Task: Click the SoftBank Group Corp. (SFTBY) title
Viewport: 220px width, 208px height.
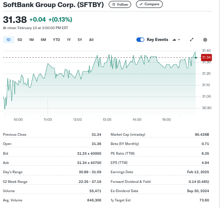Action: [x=53, y=5]
